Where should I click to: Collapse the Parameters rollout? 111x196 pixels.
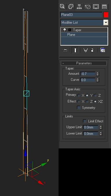pos(84,63)
